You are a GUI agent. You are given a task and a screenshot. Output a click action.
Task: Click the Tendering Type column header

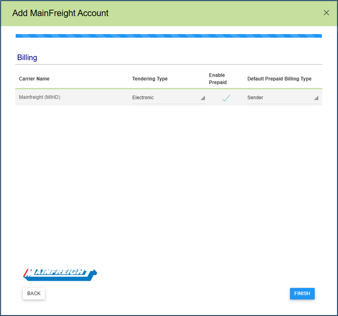(x=150, y=79)
